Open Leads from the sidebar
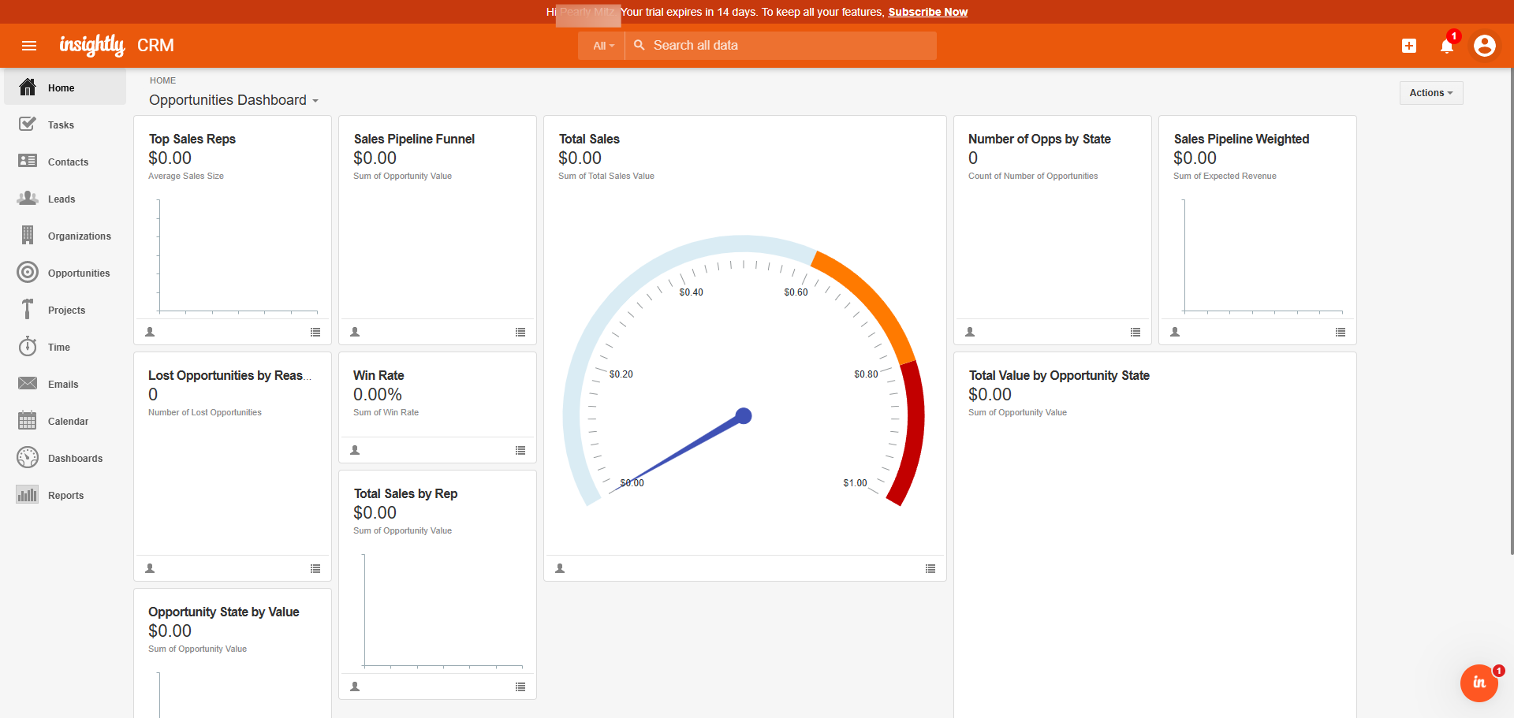Image resolution: width=1514 pixels, height=718 pixels. (61, 199)
